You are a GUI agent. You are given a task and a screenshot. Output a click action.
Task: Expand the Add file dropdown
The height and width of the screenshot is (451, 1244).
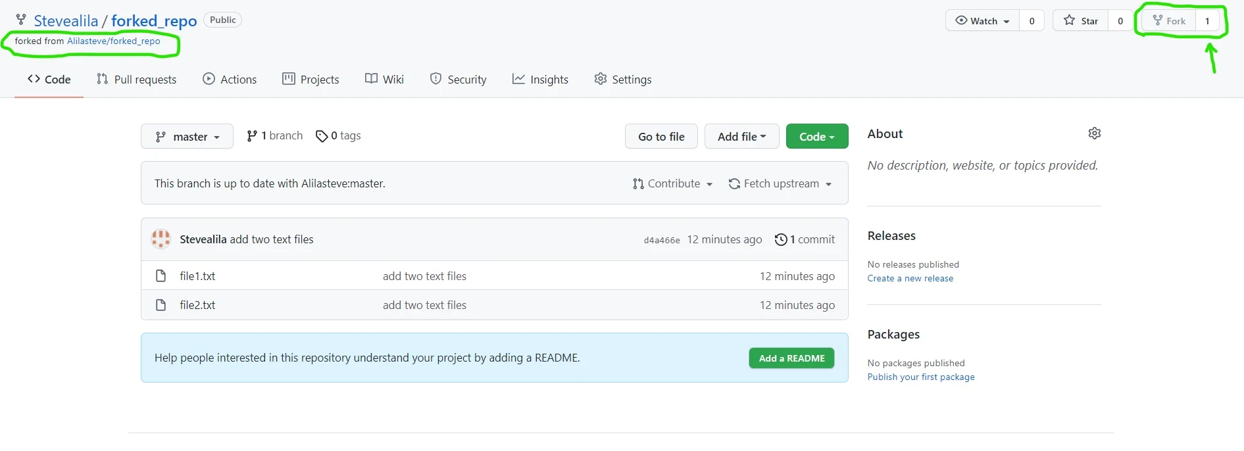tap(741, 136)
